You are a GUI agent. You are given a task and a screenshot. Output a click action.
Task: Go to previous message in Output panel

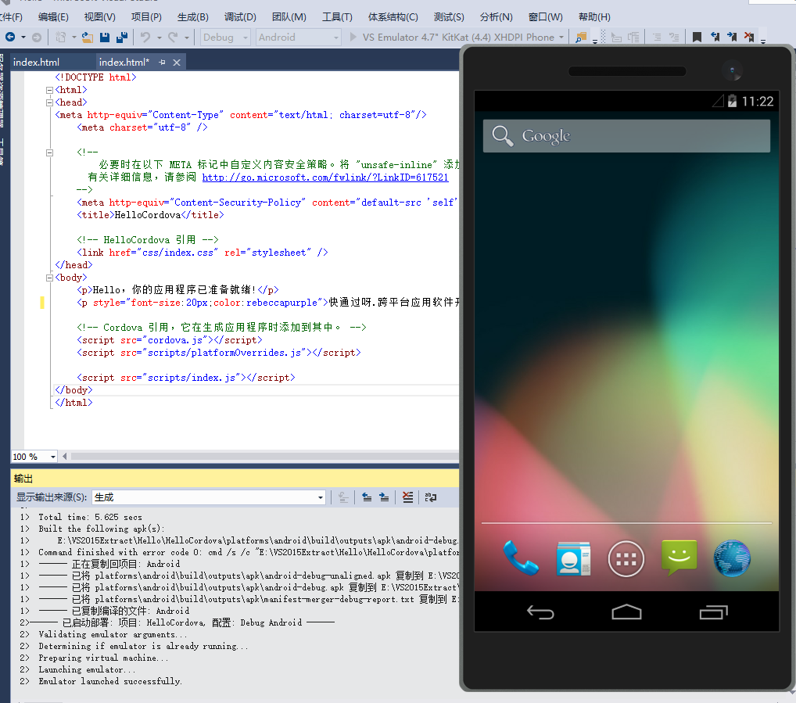tap(367, 497)
